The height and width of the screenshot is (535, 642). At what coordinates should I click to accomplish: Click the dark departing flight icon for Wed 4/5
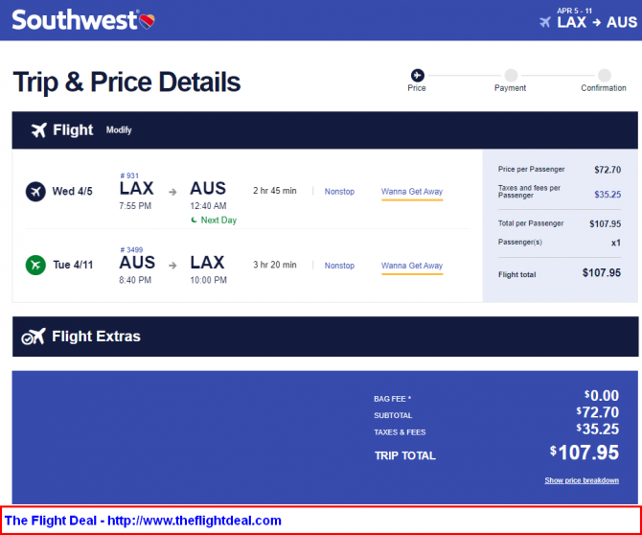point(35,192)
